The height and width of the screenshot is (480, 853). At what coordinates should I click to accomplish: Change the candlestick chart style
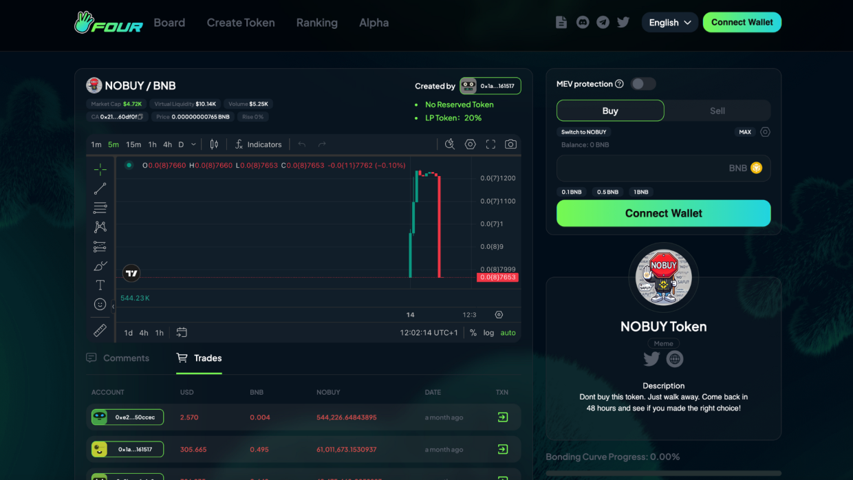coord(214,144)
